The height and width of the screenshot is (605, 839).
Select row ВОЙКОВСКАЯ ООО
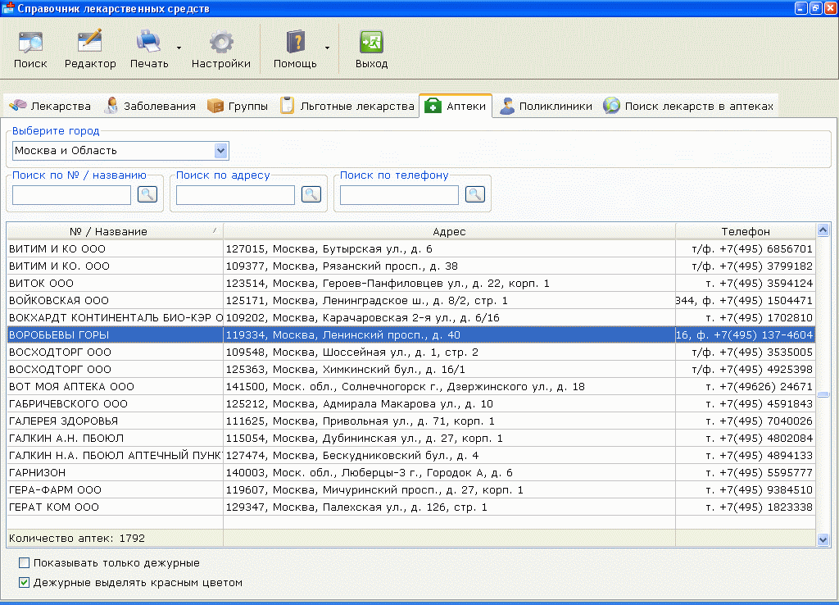(411, 300)
